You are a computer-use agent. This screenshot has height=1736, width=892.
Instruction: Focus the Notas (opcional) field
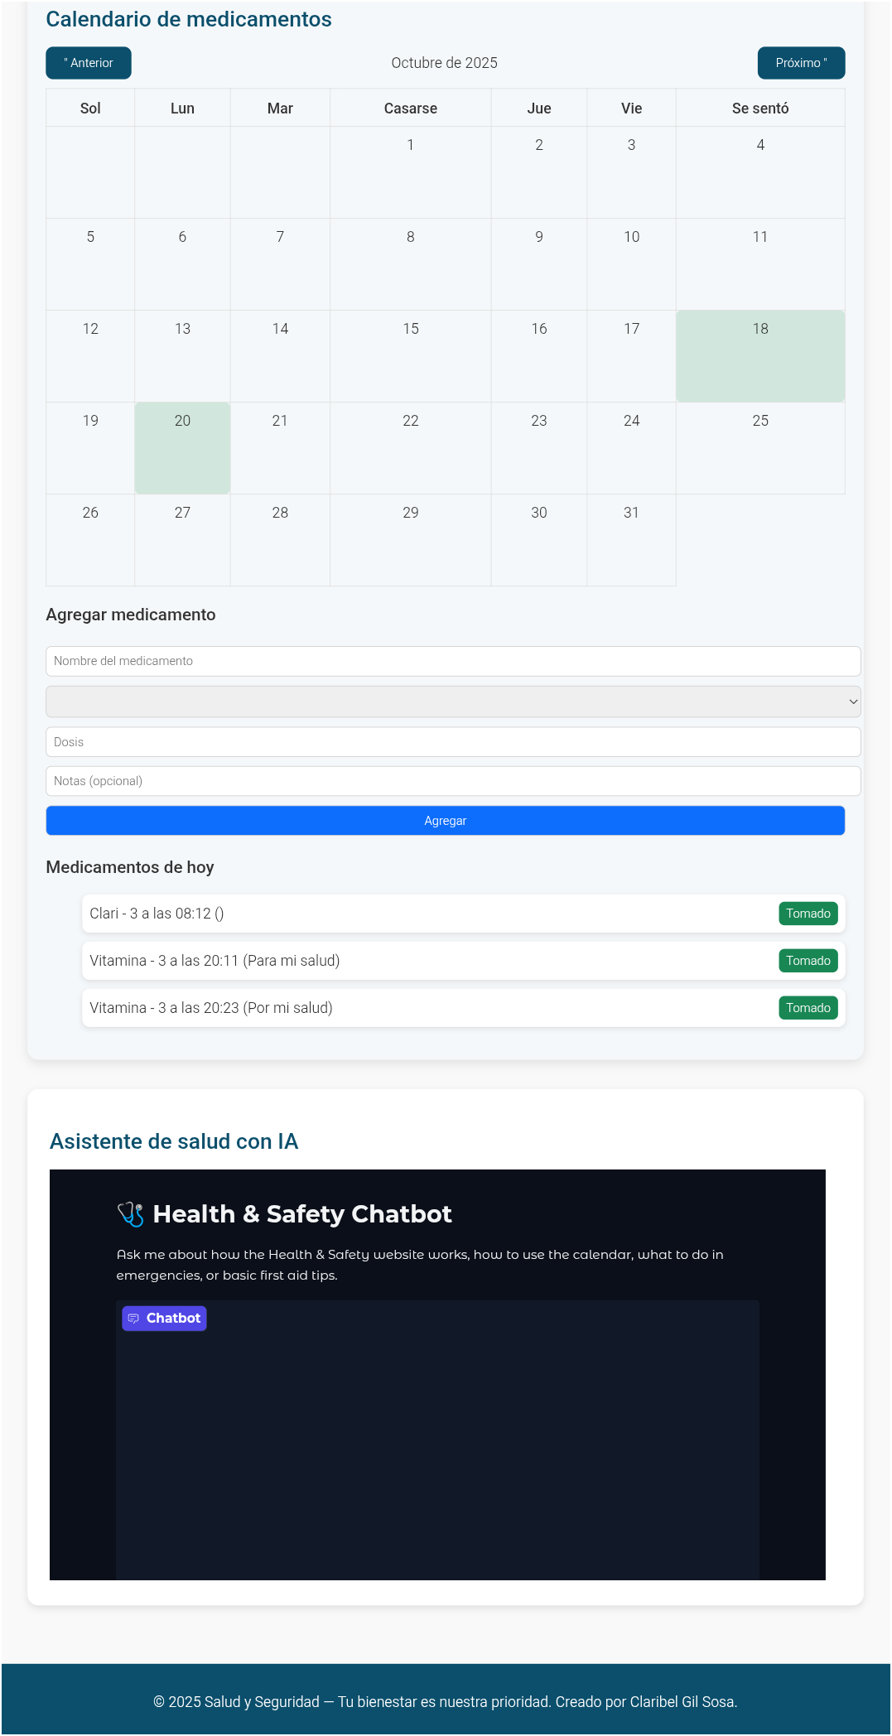[x=453, y=781]
